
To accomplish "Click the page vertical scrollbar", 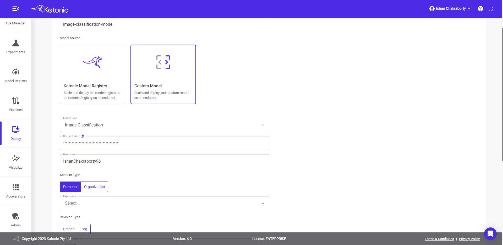I will pyautogui.click(x=502, y=94).
